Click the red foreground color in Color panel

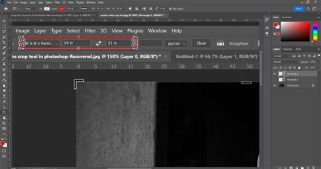pos(276,25)
